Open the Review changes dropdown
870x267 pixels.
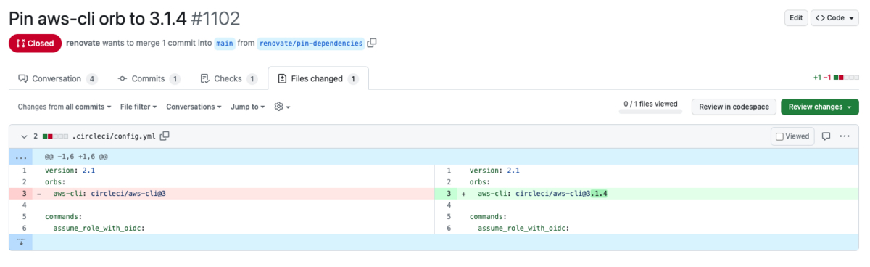pyautogui.click(x=819, y=107)
